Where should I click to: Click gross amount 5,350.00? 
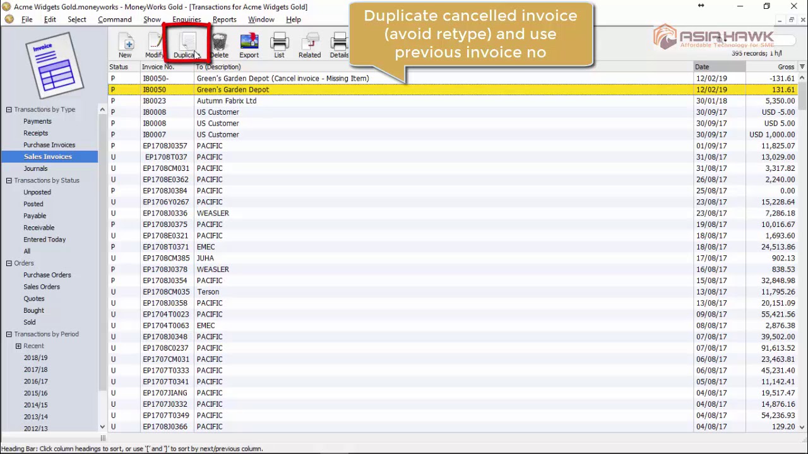(x=780, y=101)
